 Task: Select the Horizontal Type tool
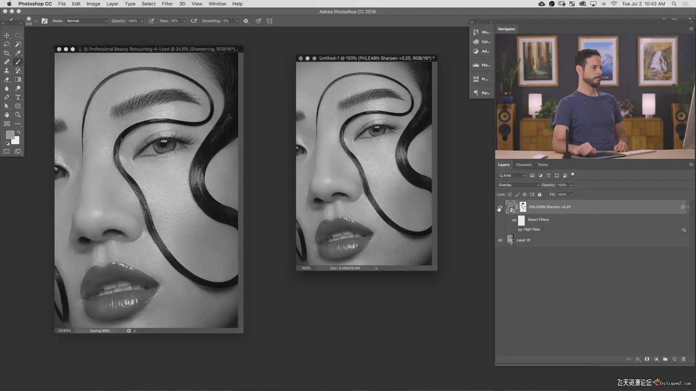(x=18, y=97)
